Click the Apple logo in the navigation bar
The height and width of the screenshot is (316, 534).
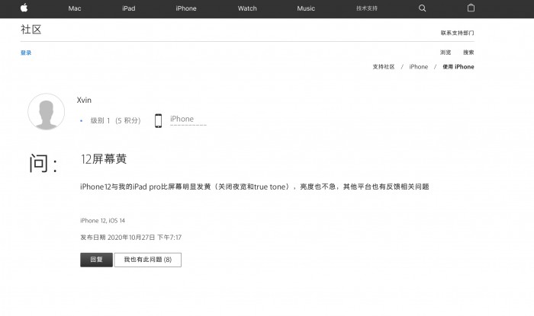click(x=24, y=8)
